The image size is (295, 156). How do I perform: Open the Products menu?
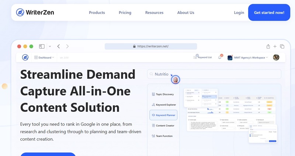[97, 13]
